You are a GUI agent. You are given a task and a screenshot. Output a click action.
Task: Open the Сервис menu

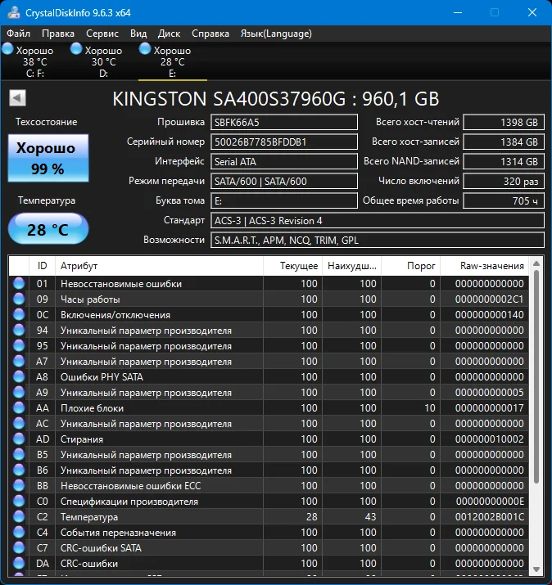point(102,34)
